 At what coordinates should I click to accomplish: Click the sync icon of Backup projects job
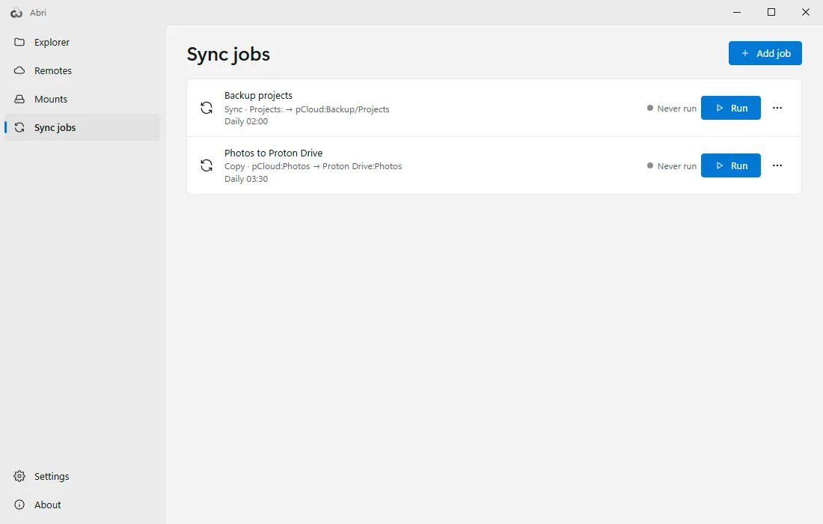coord(206,108)
